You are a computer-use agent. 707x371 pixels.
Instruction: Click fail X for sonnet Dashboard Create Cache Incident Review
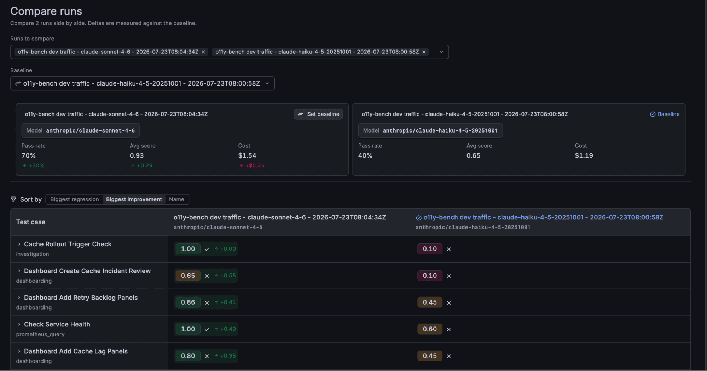pyautogui.click(x=207, y=276)
